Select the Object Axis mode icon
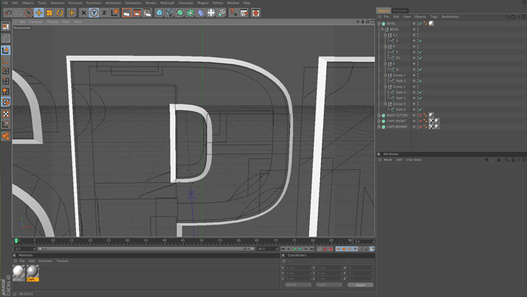The image size is (527, 297). coord(5,61)
